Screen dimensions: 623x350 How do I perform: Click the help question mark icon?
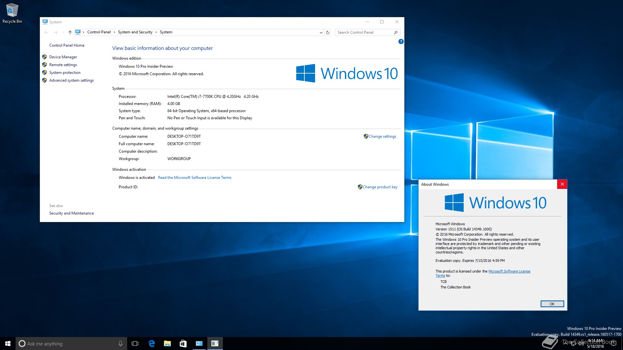(401, 41)
